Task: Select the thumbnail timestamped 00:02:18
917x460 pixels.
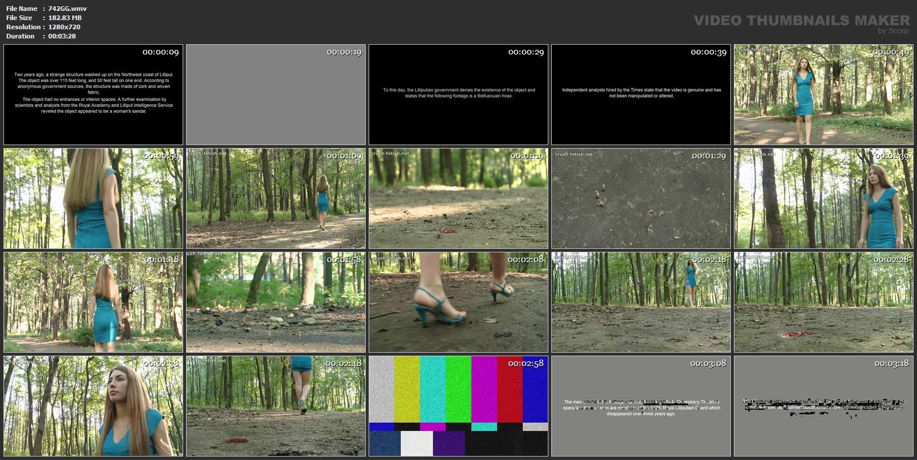Action: (641, 302)
